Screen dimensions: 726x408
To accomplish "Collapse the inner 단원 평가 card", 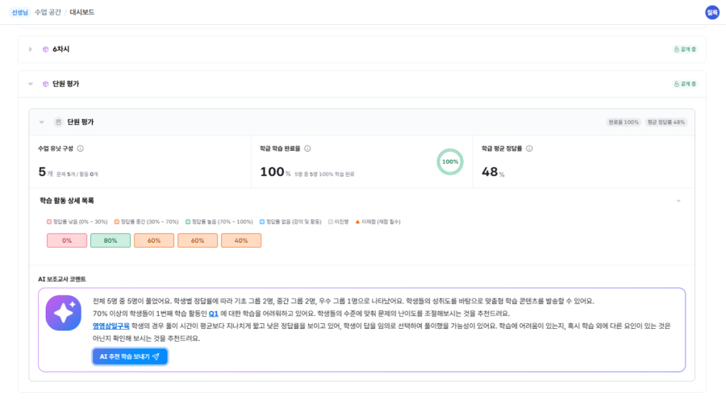I will click(42, 122).
